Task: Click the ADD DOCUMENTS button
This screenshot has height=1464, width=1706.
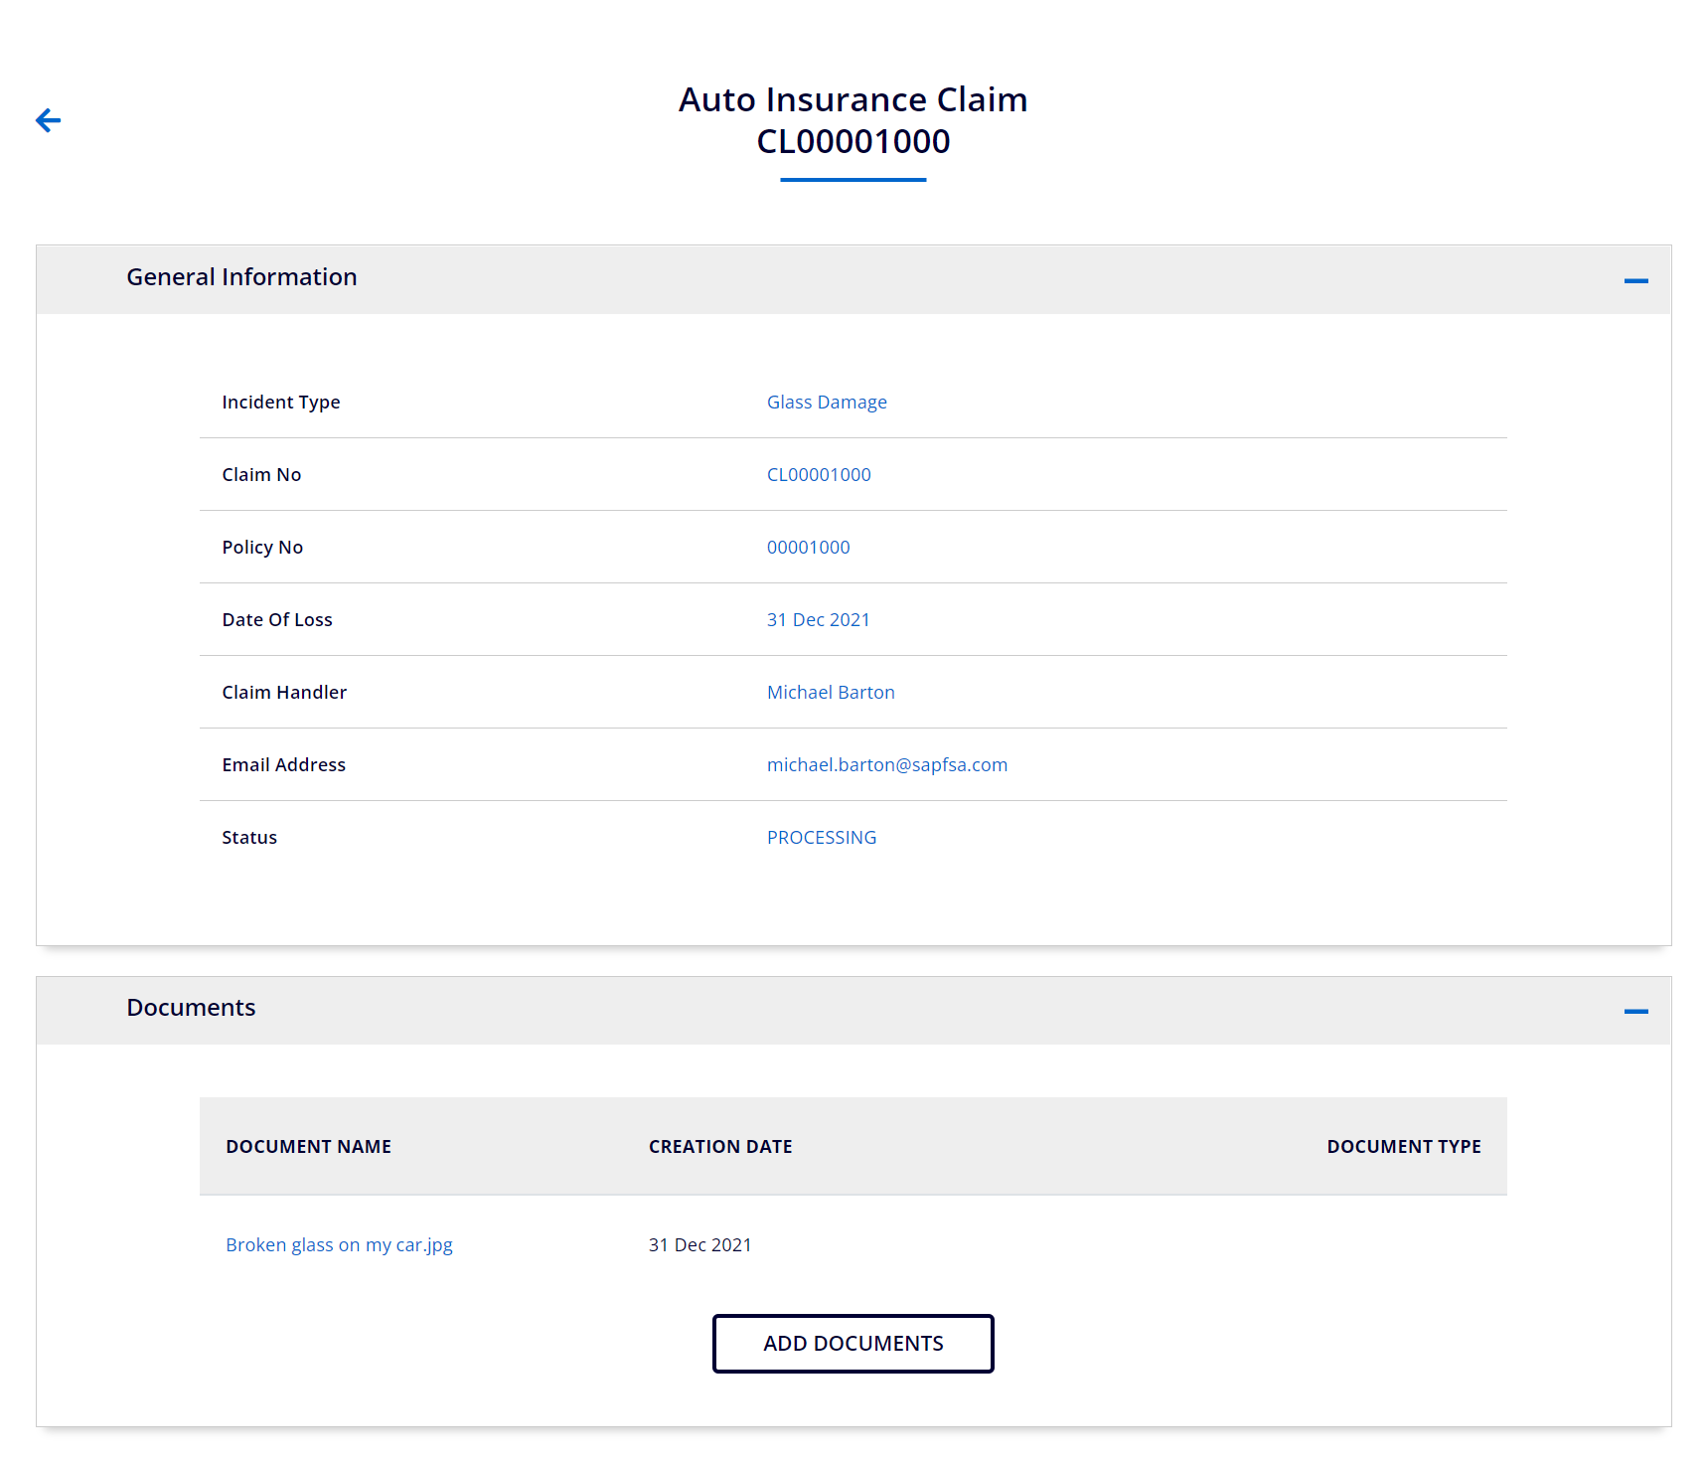Action: pyautogui.click(x=853, y=1344)
